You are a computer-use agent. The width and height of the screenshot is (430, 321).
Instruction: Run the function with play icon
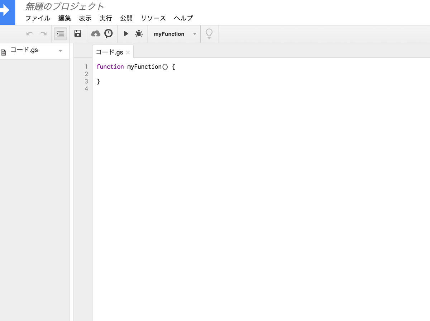pos(126,34)
